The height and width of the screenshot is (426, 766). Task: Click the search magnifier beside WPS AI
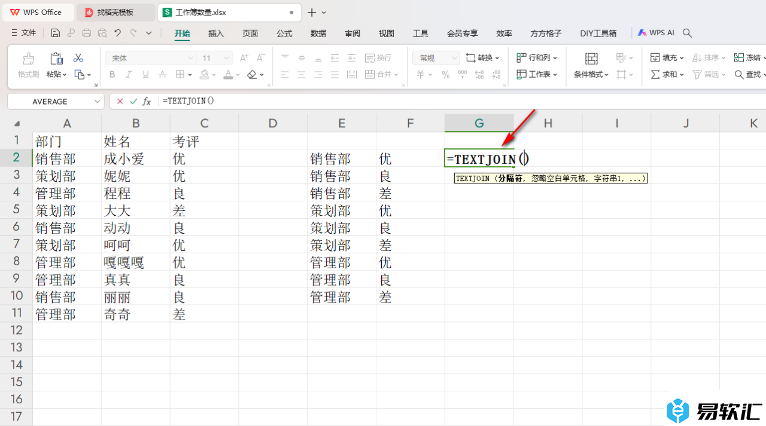687,33
